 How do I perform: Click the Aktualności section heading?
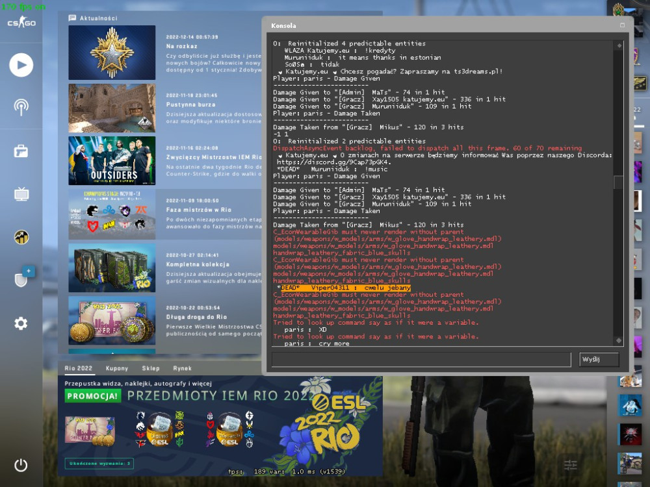coord(99,18)
